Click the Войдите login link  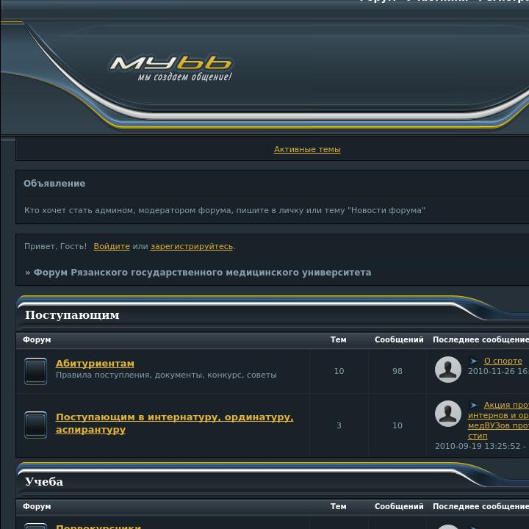click(x=112, y=246)
